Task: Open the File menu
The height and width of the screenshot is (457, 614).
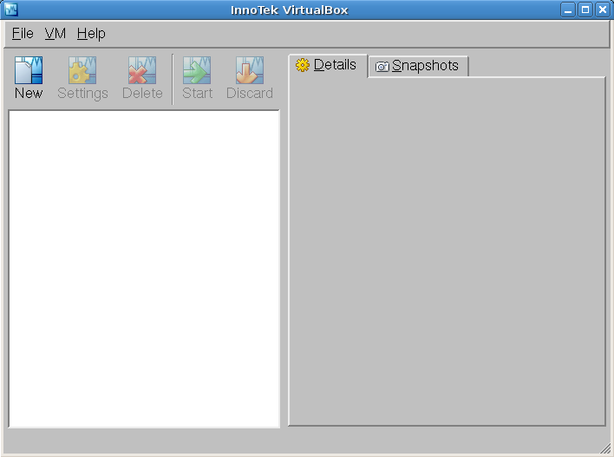Action: 23,34
